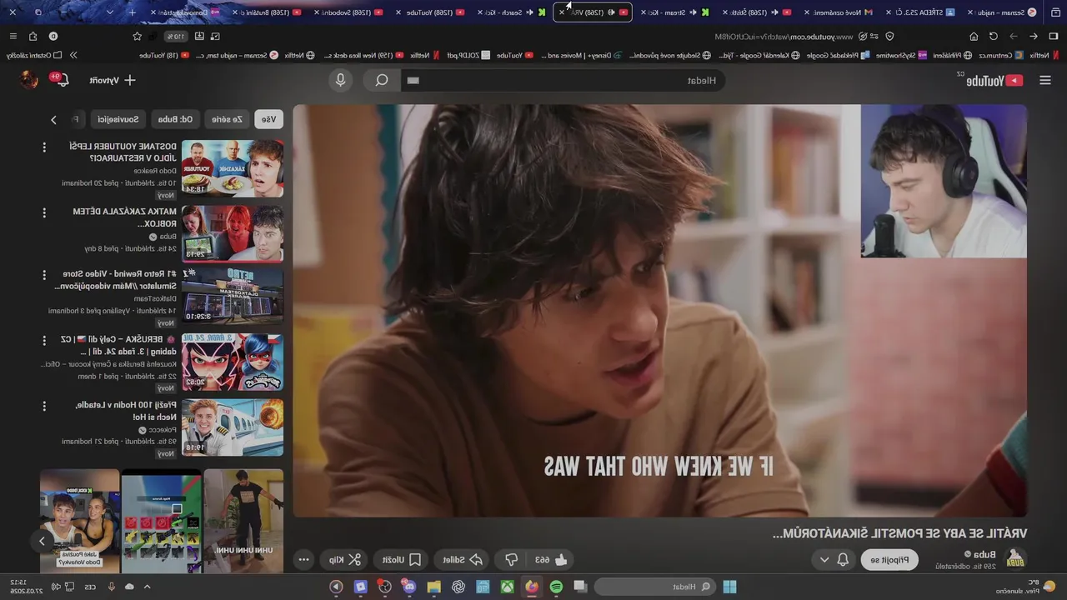Open the Ostatní záložky bookmarks folder

[x=33, y=55]
